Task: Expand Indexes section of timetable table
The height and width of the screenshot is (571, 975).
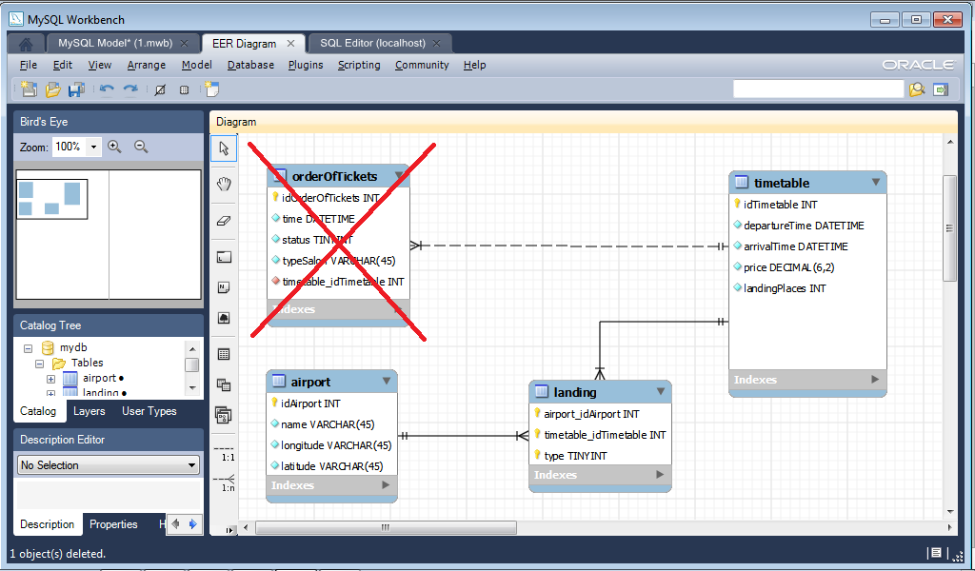Action: coord(874,379)
